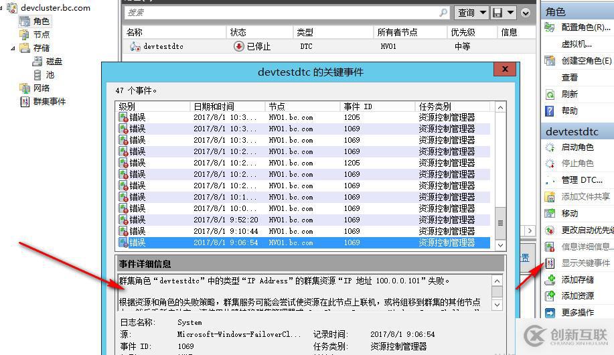614x355 pixels.
Task: Click the 添加资源 icon
Action: click(x=550, y=296)
